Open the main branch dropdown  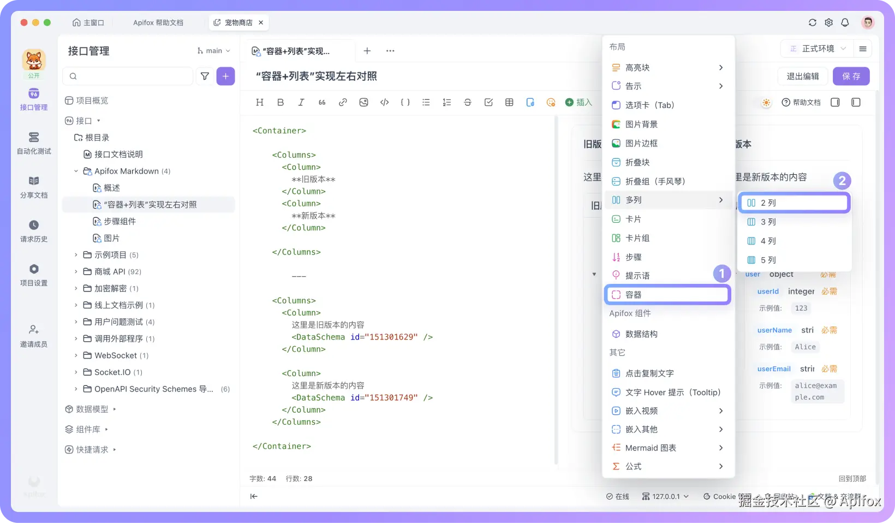214,51
